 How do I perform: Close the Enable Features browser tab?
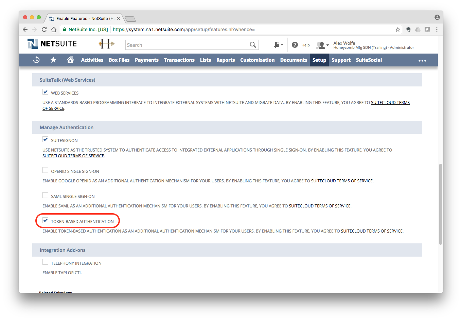coord(119,19)
